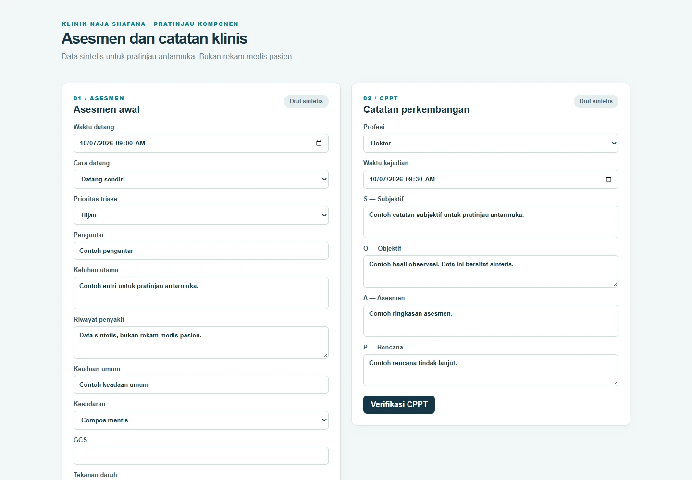Focus the A — Asesmen textarea
The width and height of the screenshot is (692, 480).
(491, 321)
